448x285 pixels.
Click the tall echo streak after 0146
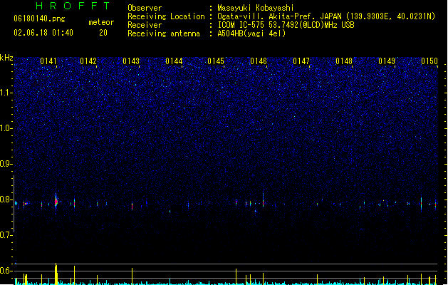tap(263, 199)
